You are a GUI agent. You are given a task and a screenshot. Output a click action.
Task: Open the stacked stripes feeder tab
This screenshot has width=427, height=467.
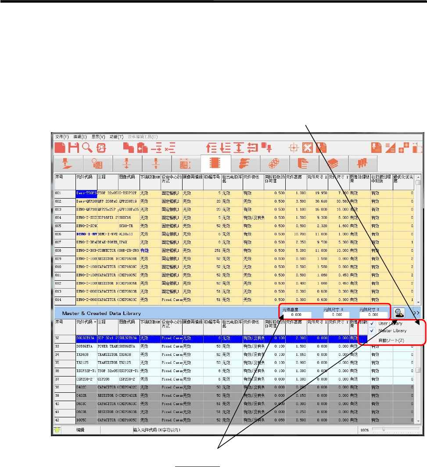244,163
